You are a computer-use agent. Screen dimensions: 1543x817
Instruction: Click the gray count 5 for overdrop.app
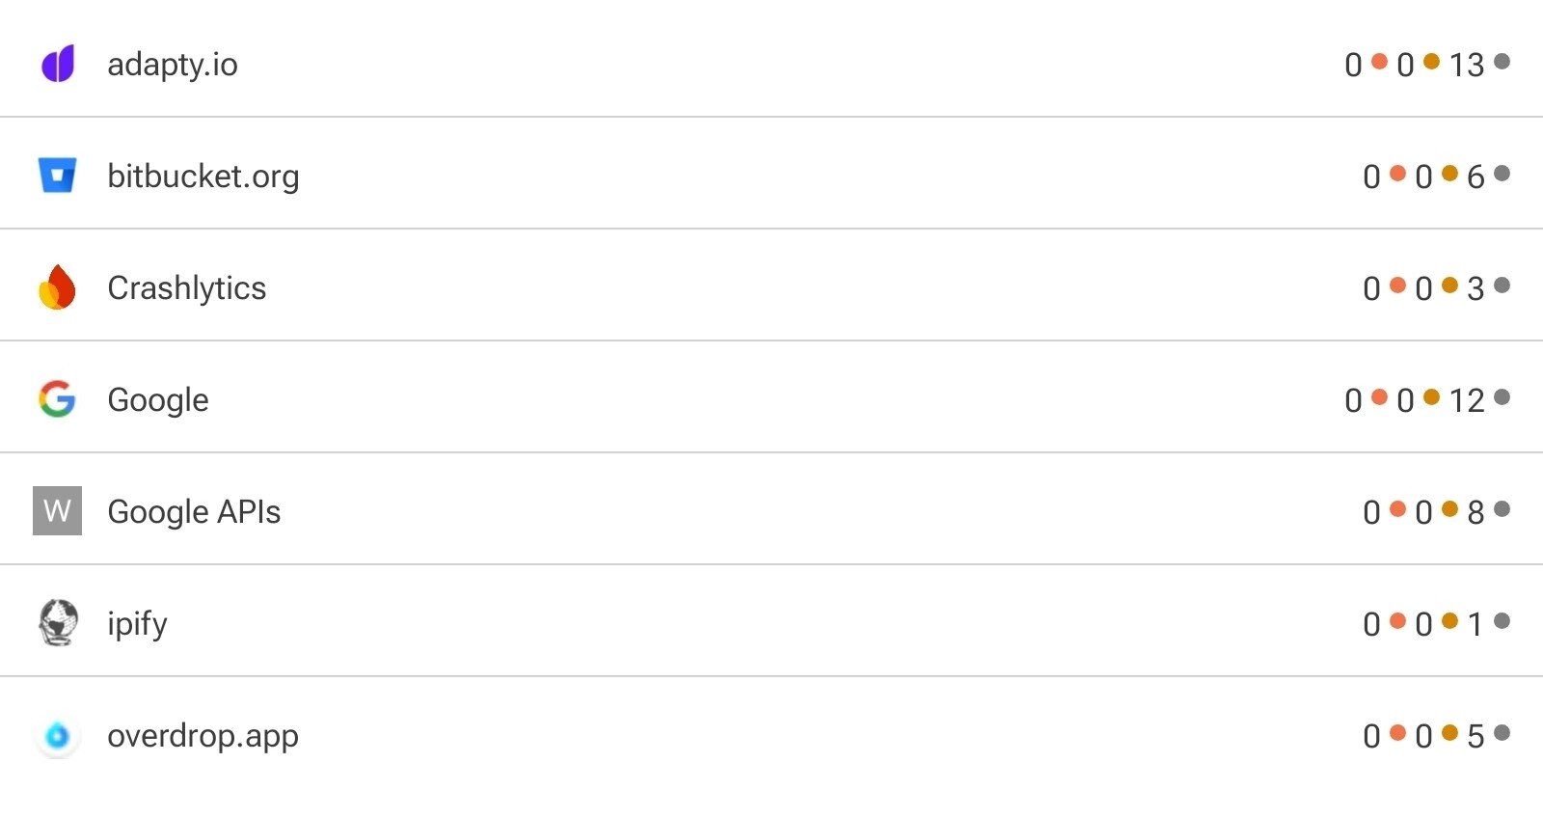coord(1475,738)
